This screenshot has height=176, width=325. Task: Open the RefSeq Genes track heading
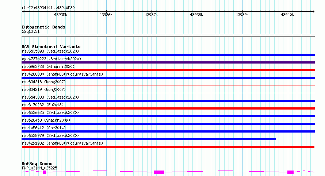[37, 164]
